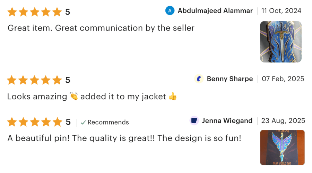Click the "A beautiful pin!" review text
This screenshot has height=173, width=312.
[x=124, y=138]
